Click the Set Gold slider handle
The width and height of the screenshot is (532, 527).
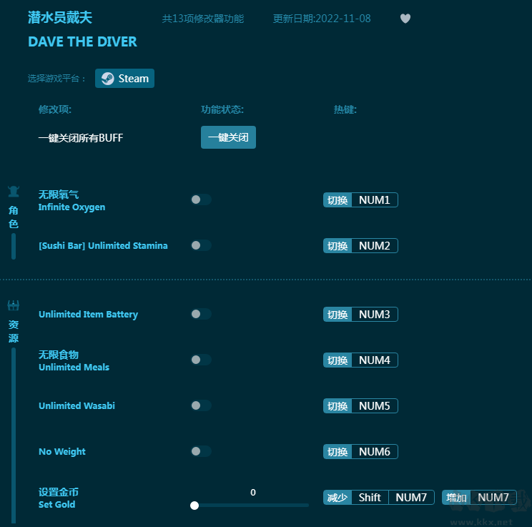(194, 506)
